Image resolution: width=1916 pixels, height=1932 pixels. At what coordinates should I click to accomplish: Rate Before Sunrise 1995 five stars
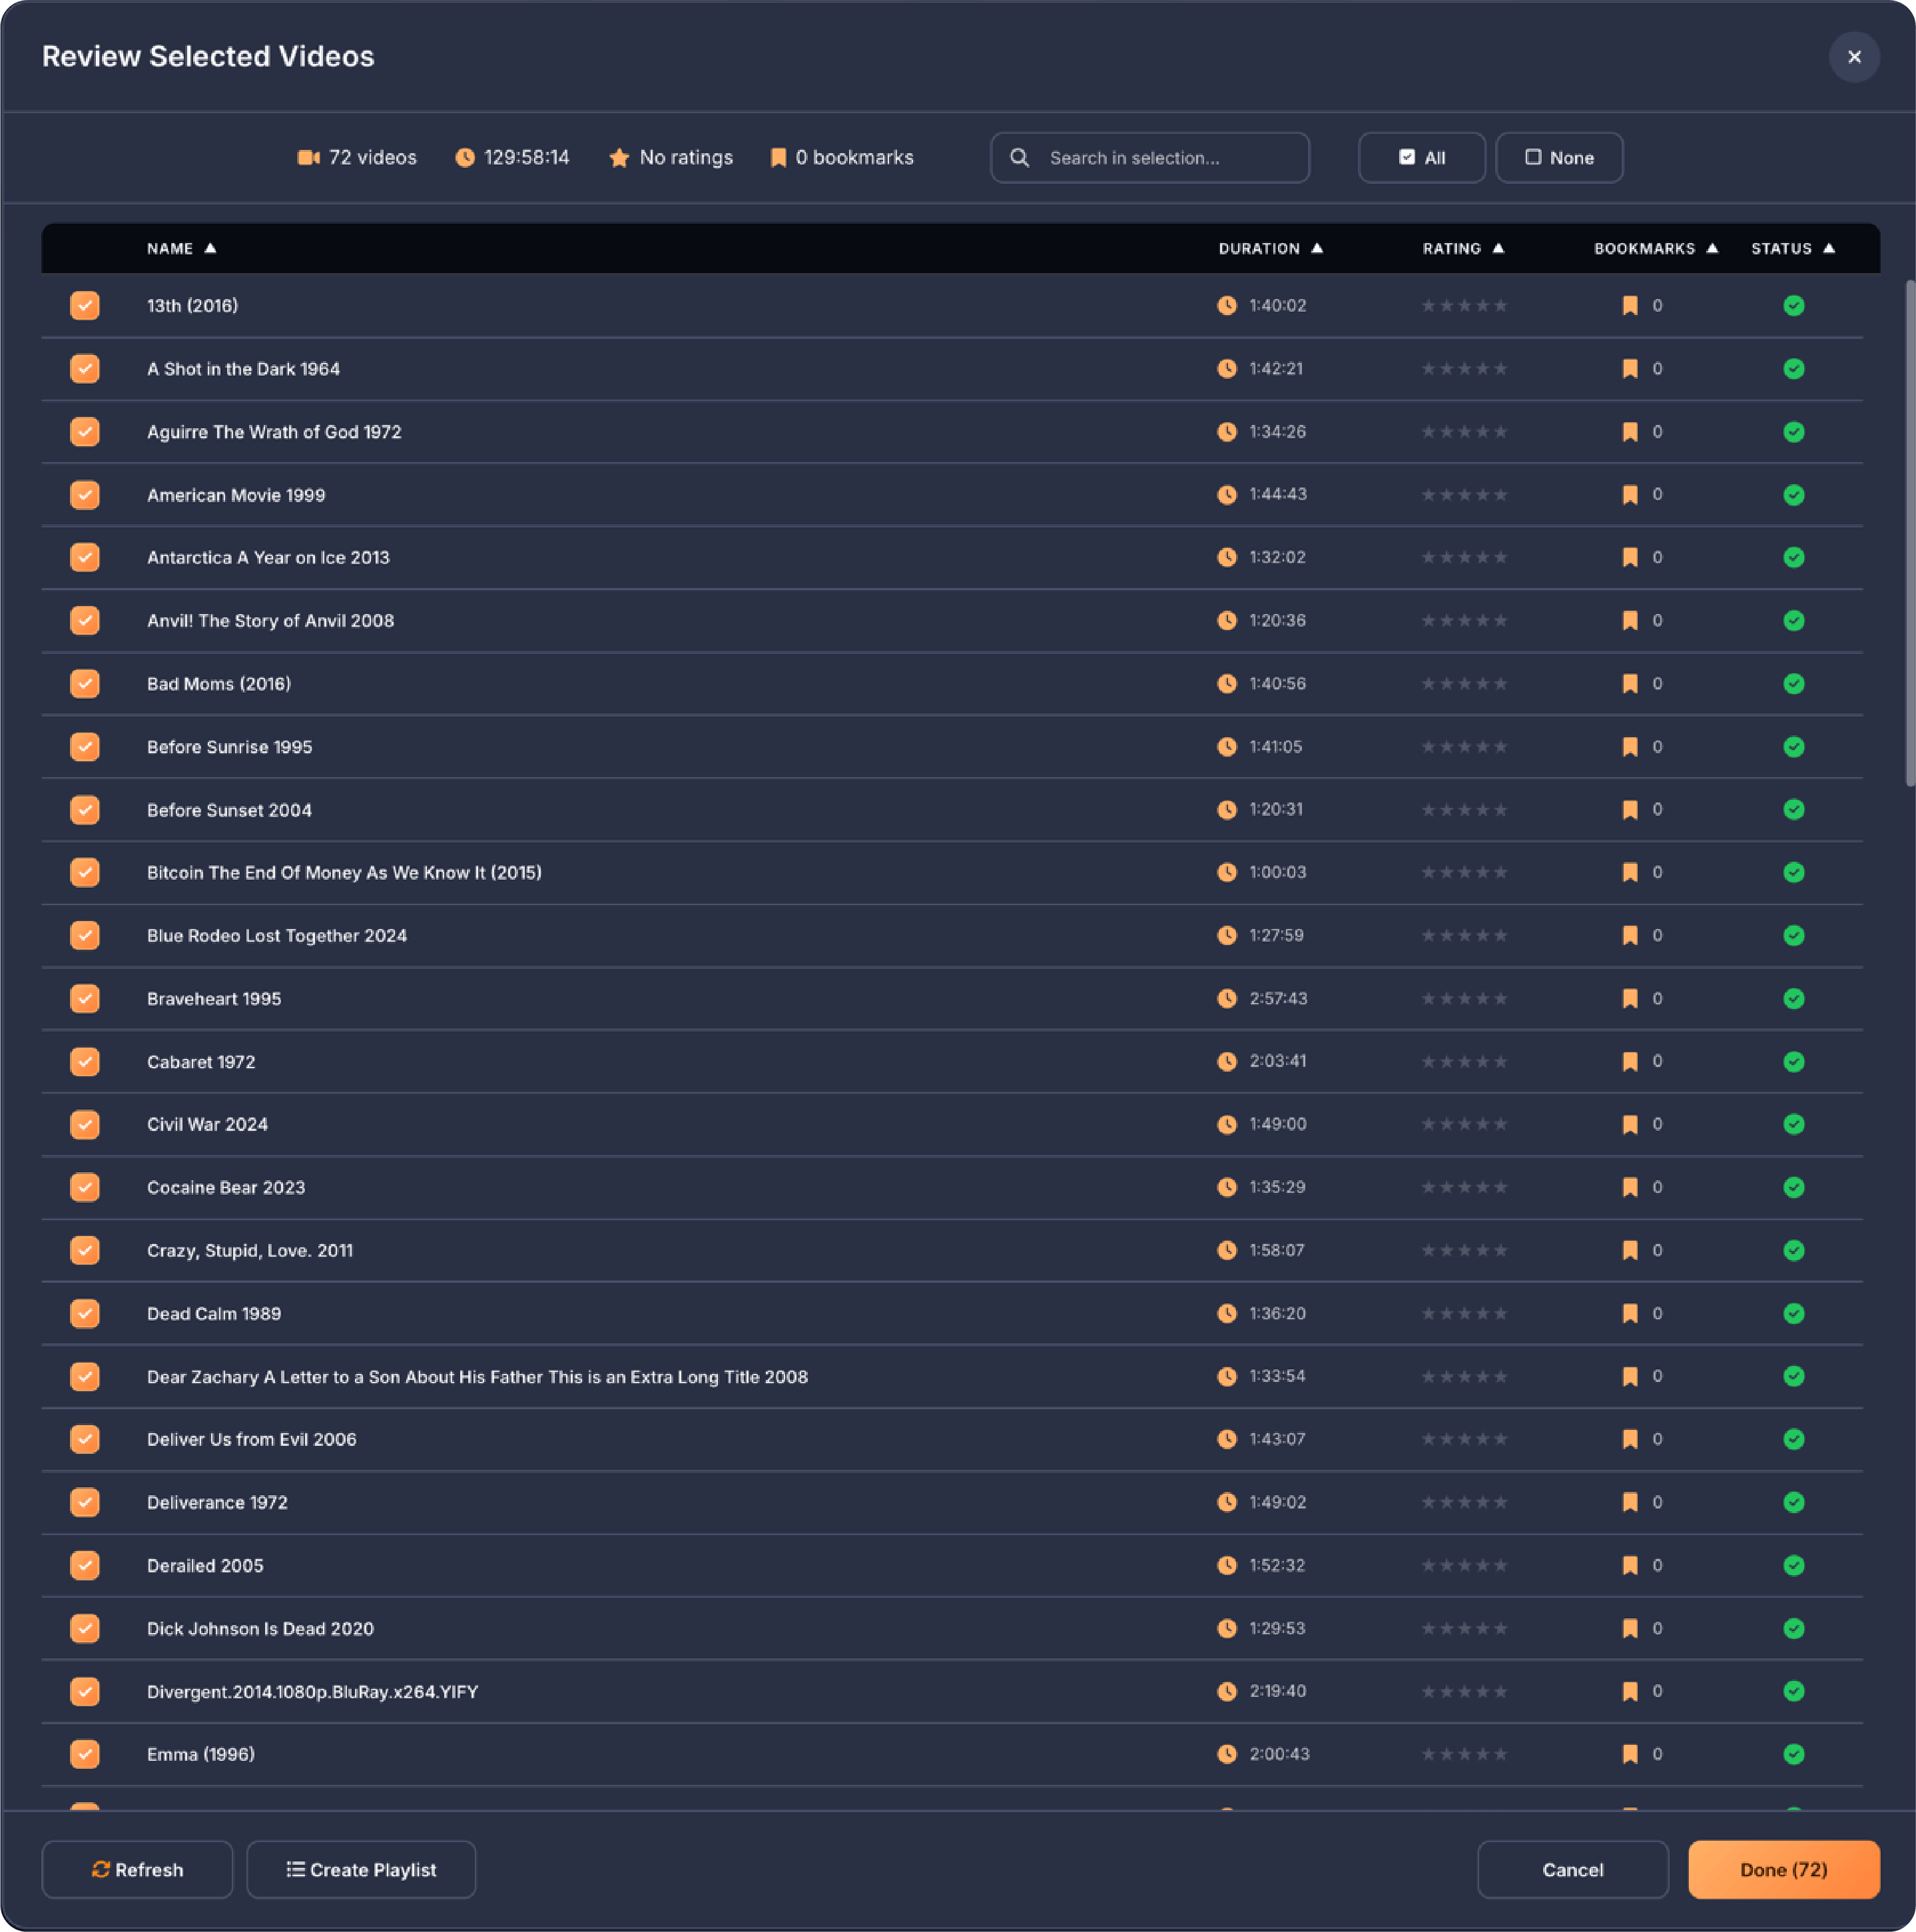(1500, 747)
